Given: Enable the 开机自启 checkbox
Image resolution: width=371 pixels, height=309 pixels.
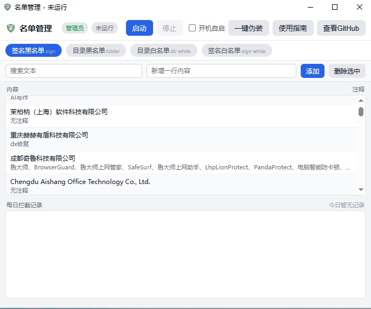Looking at the screenshot, I should click(x=192, y=28).
